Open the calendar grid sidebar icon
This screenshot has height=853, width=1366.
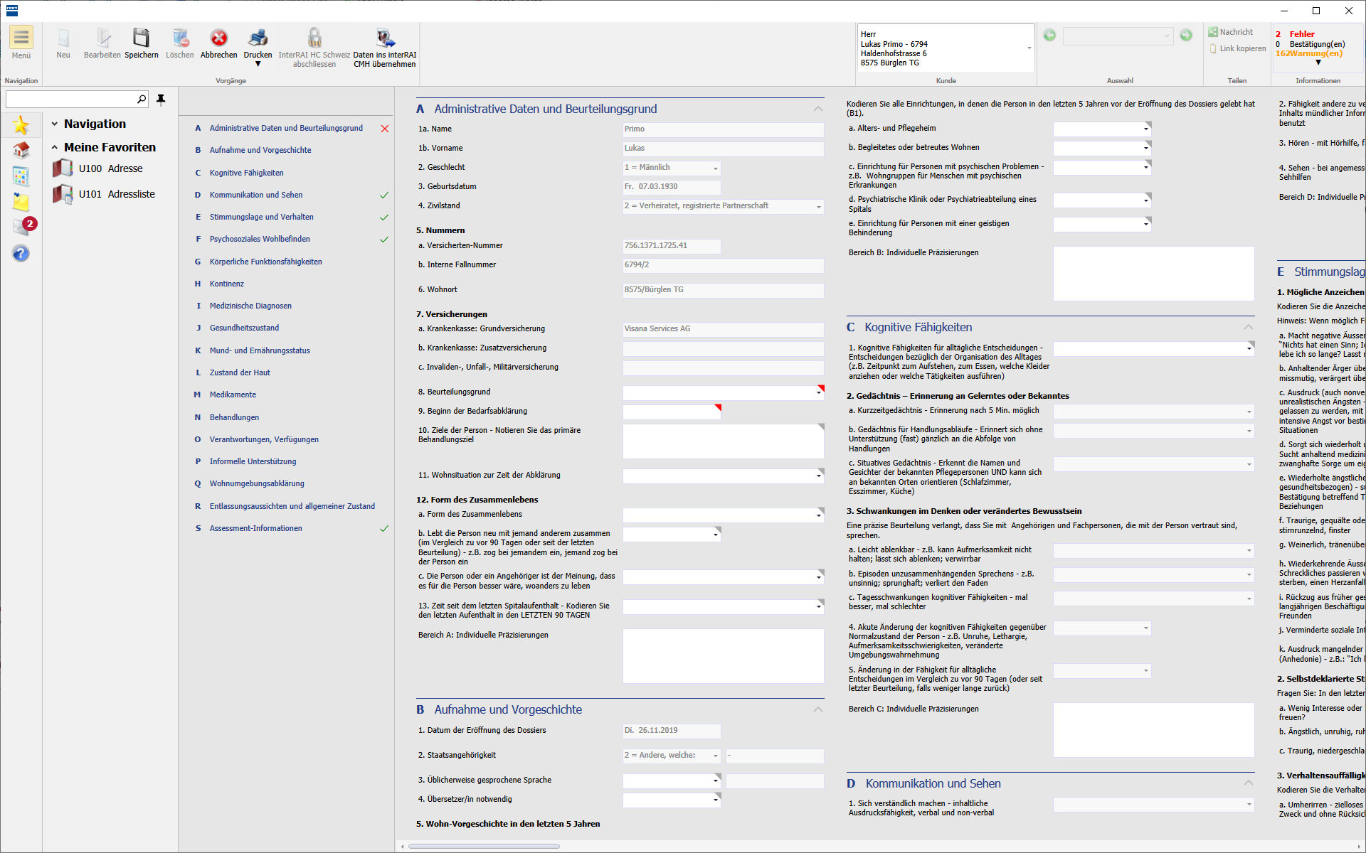point(21,176)
